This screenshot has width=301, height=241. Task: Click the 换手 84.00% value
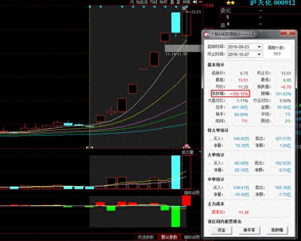click(241, 115)
